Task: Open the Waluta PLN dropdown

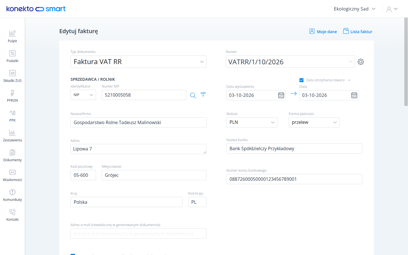Action: click(252, 122)
